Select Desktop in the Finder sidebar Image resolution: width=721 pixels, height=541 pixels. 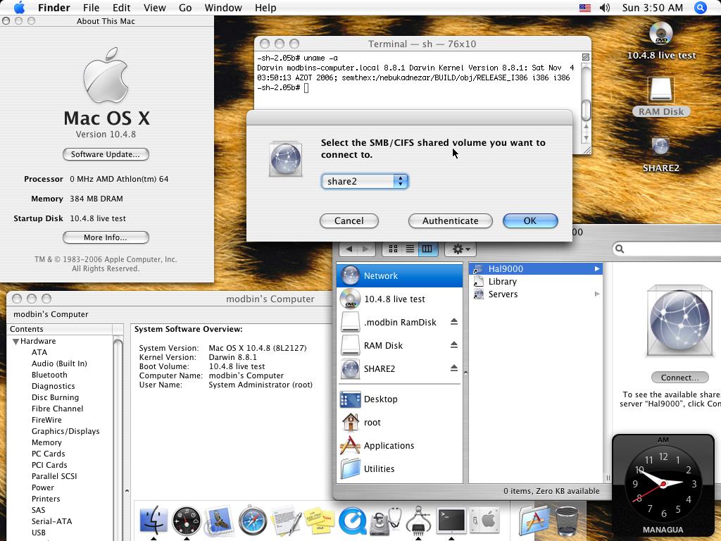pyautogui.click(x=400, y=399)
